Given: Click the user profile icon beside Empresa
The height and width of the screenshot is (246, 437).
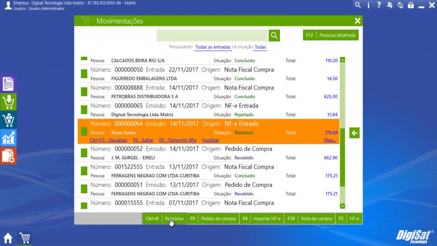Looking at the screenshot, I should pos(8,5).
